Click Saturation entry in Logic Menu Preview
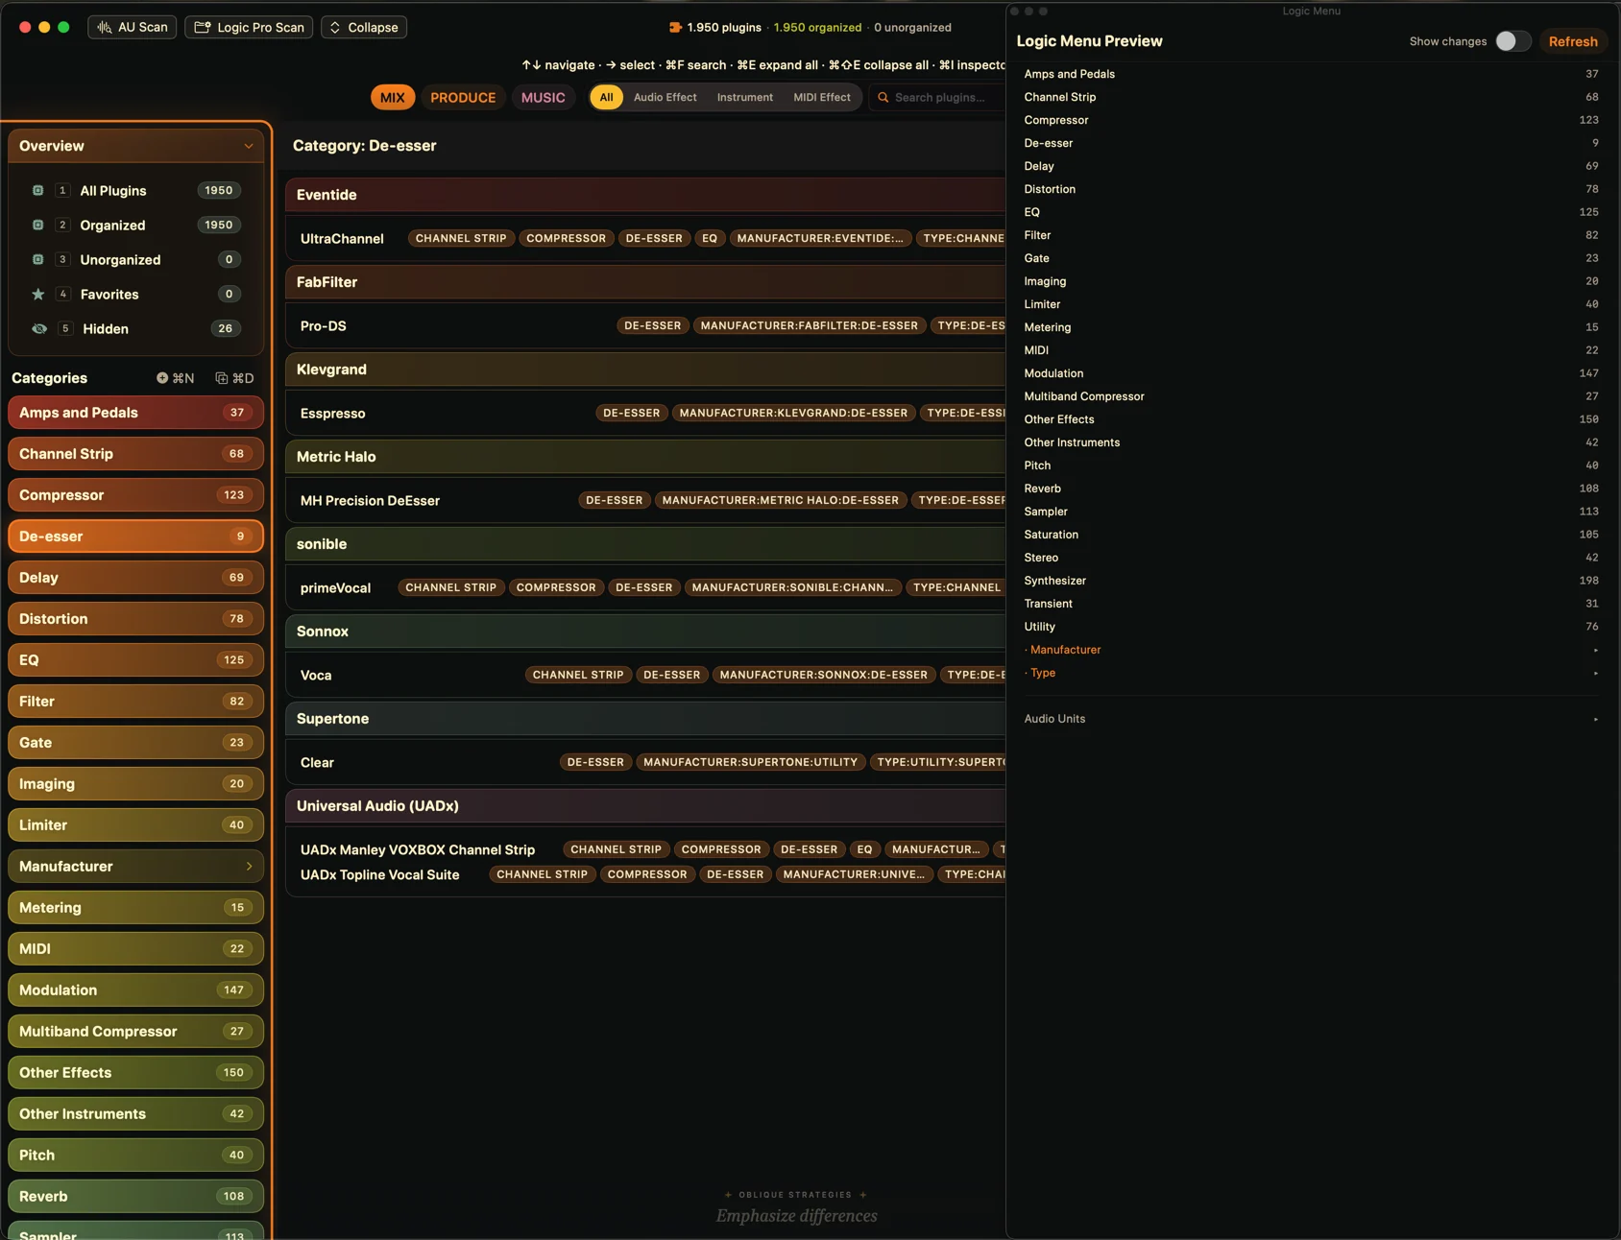Viewport: 1621px width, 1240px height. pos(1311,535)
